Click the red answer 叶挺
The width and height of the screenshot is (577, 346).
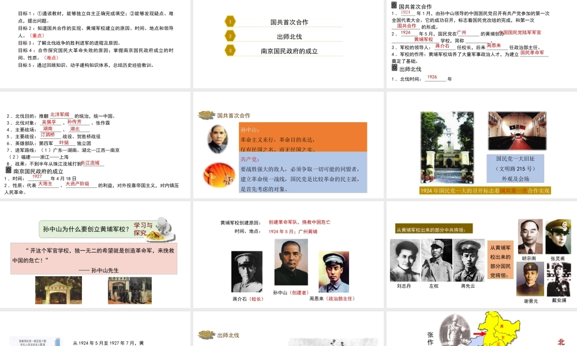point(64,142)
